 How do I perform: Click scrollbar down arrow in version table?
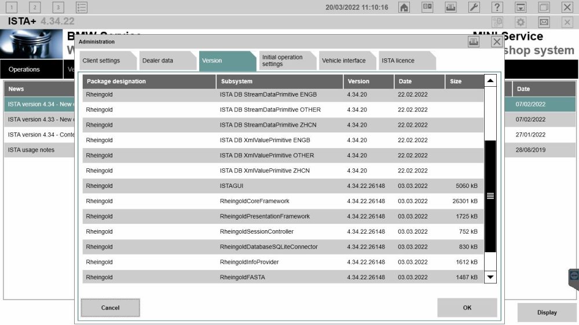490,277
